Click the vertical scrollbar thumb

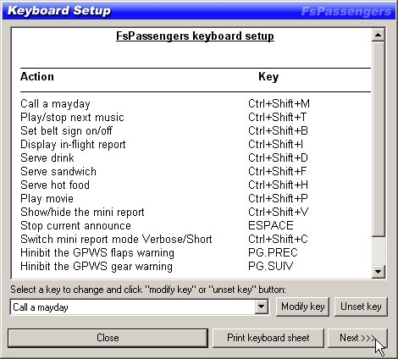(x=378, y=139)
